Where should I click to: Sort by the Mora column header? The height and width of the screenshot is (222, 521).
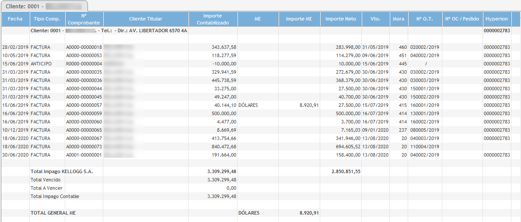tap(399, 19)
